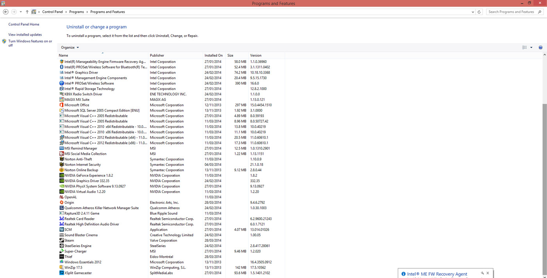Viewport: 547px width, 278px height.
Task: Select the Origin program icon
Action: [x=61, y=203]
